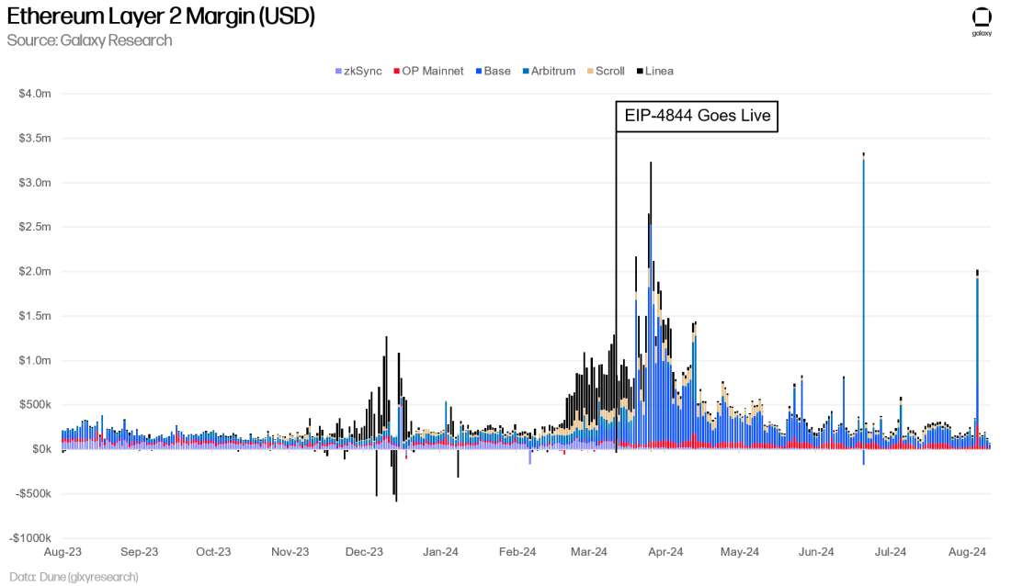
Task: Click the Jan-24 x-axis label
Action: 441,552
